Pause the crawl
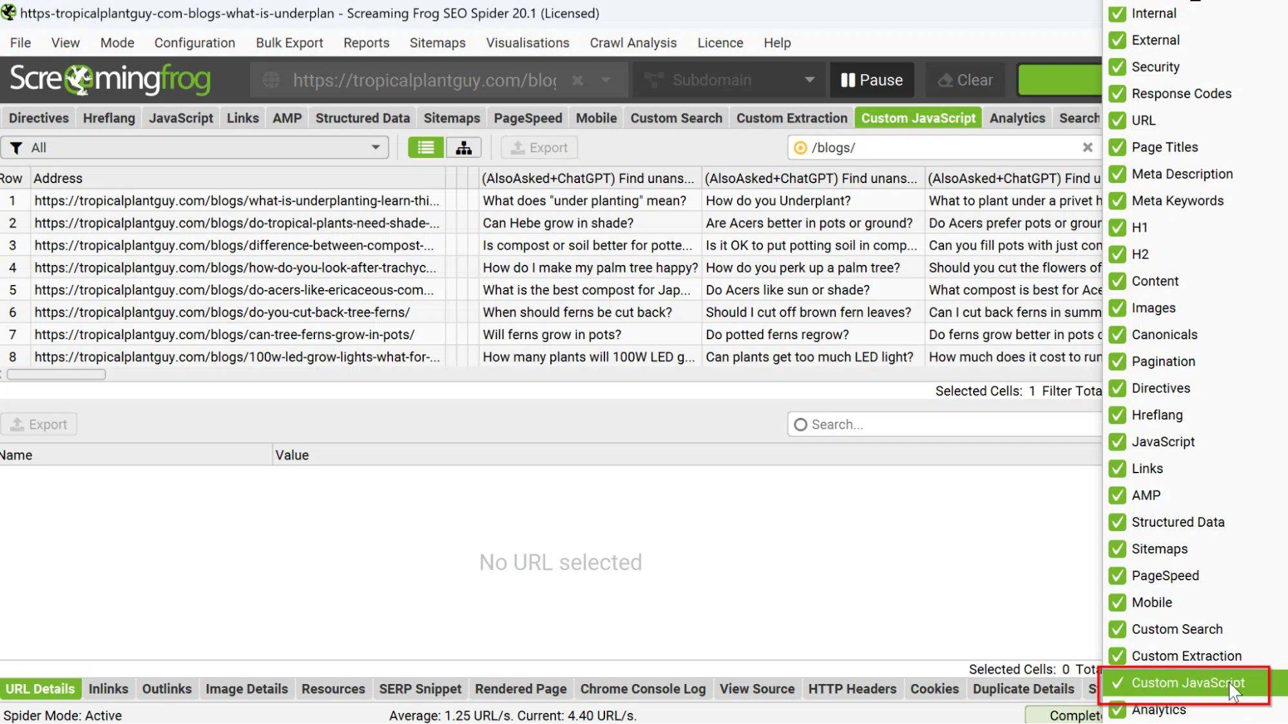1288x724 pixels. coord(872,80)
